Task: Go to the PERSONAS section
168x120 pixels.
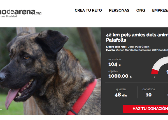Action: pos(119,10)
